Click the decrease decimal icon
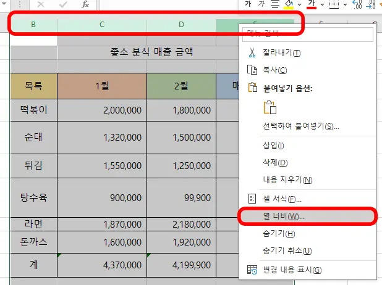 (x=371, y=4)
